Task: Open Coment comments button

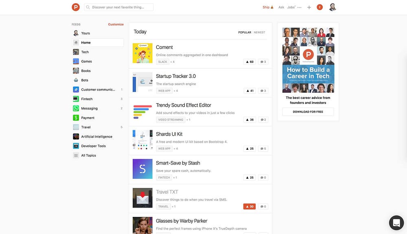Action: pos(263,62)
